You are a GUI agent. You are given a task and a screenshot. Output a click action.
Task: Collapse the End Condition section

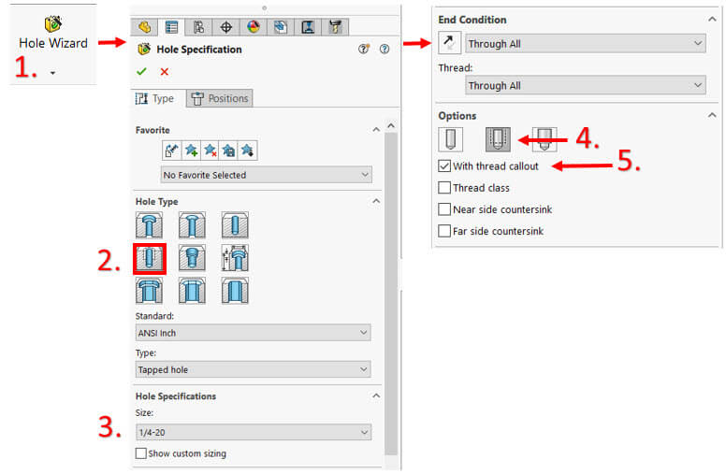point(712,20)
